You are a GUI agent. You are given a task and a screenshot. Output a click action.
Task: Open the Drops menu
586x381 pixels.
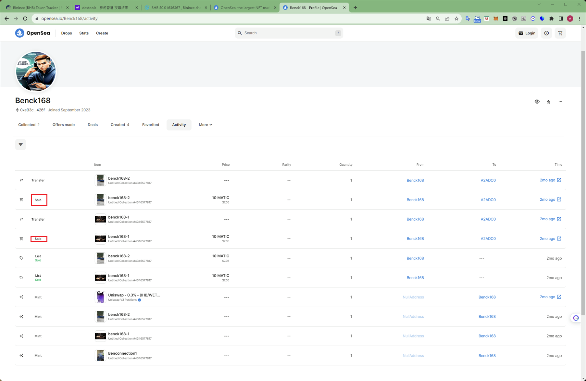(x=67, y=33)
